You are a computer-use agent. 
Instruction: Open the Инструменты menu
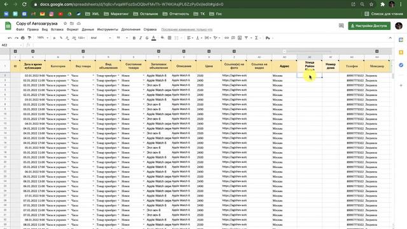click(x=107, y=30)
